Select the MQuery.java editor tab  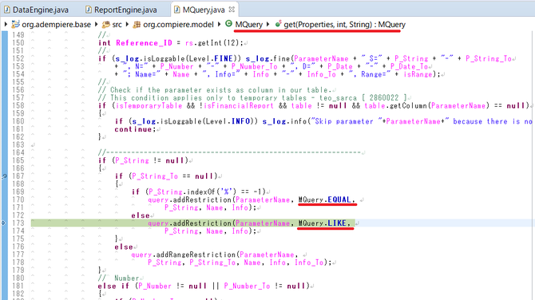(x=204, y=10)
